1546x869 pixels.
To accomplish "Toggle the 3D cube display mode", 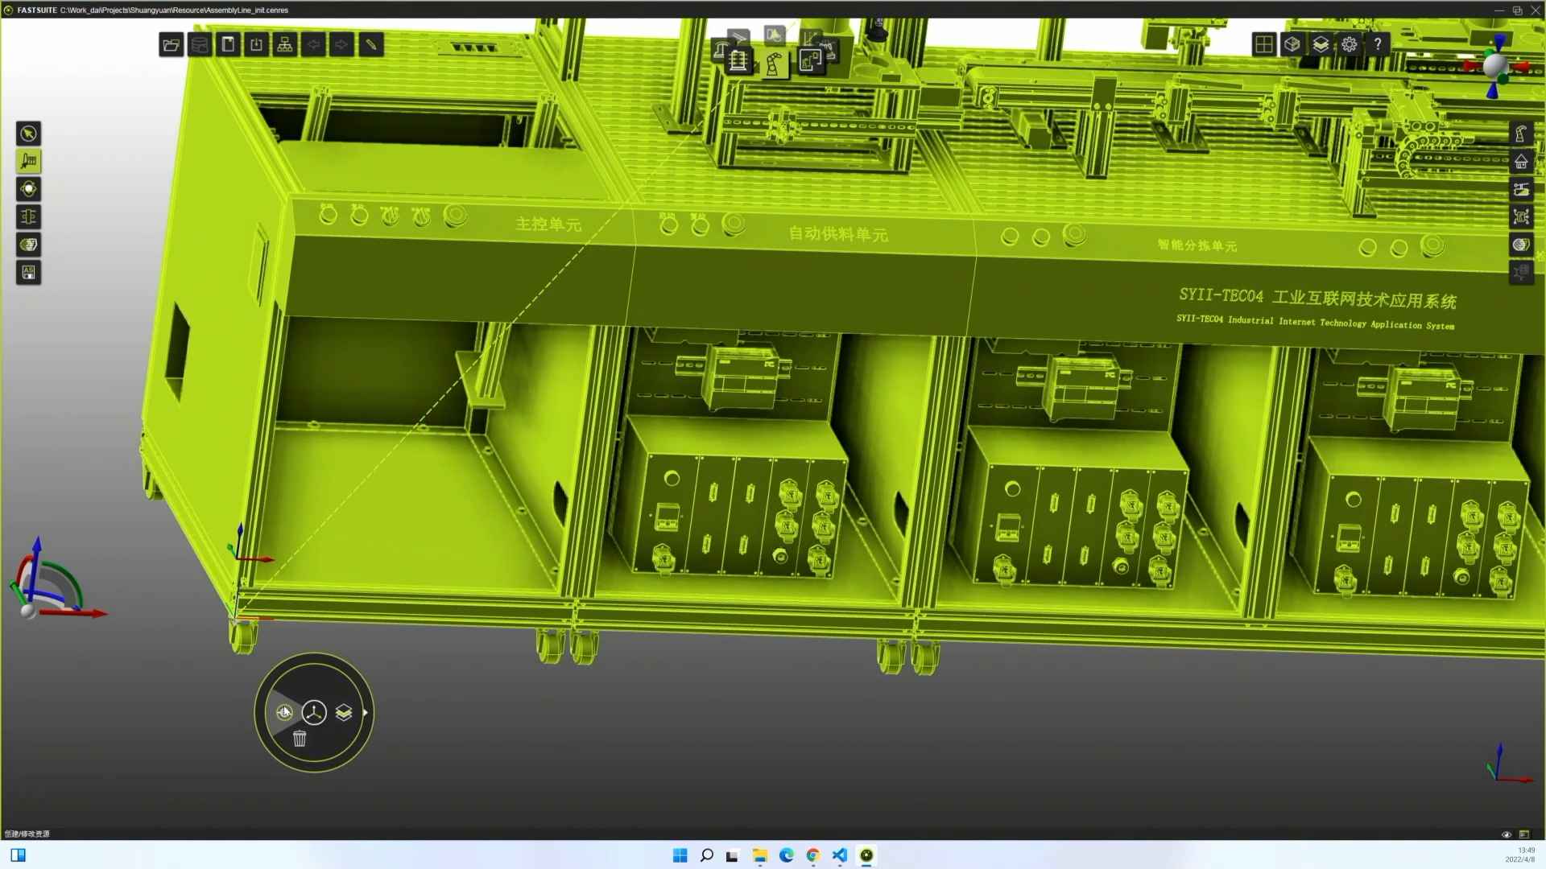I will pyautogui.click(x=1292, y=45).
